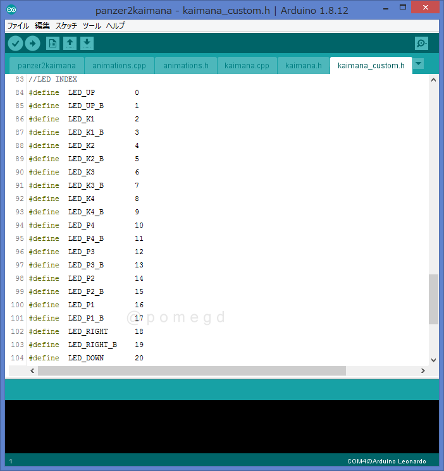Click the LED_UP identifier on line 84

click(x=82, y=92)
